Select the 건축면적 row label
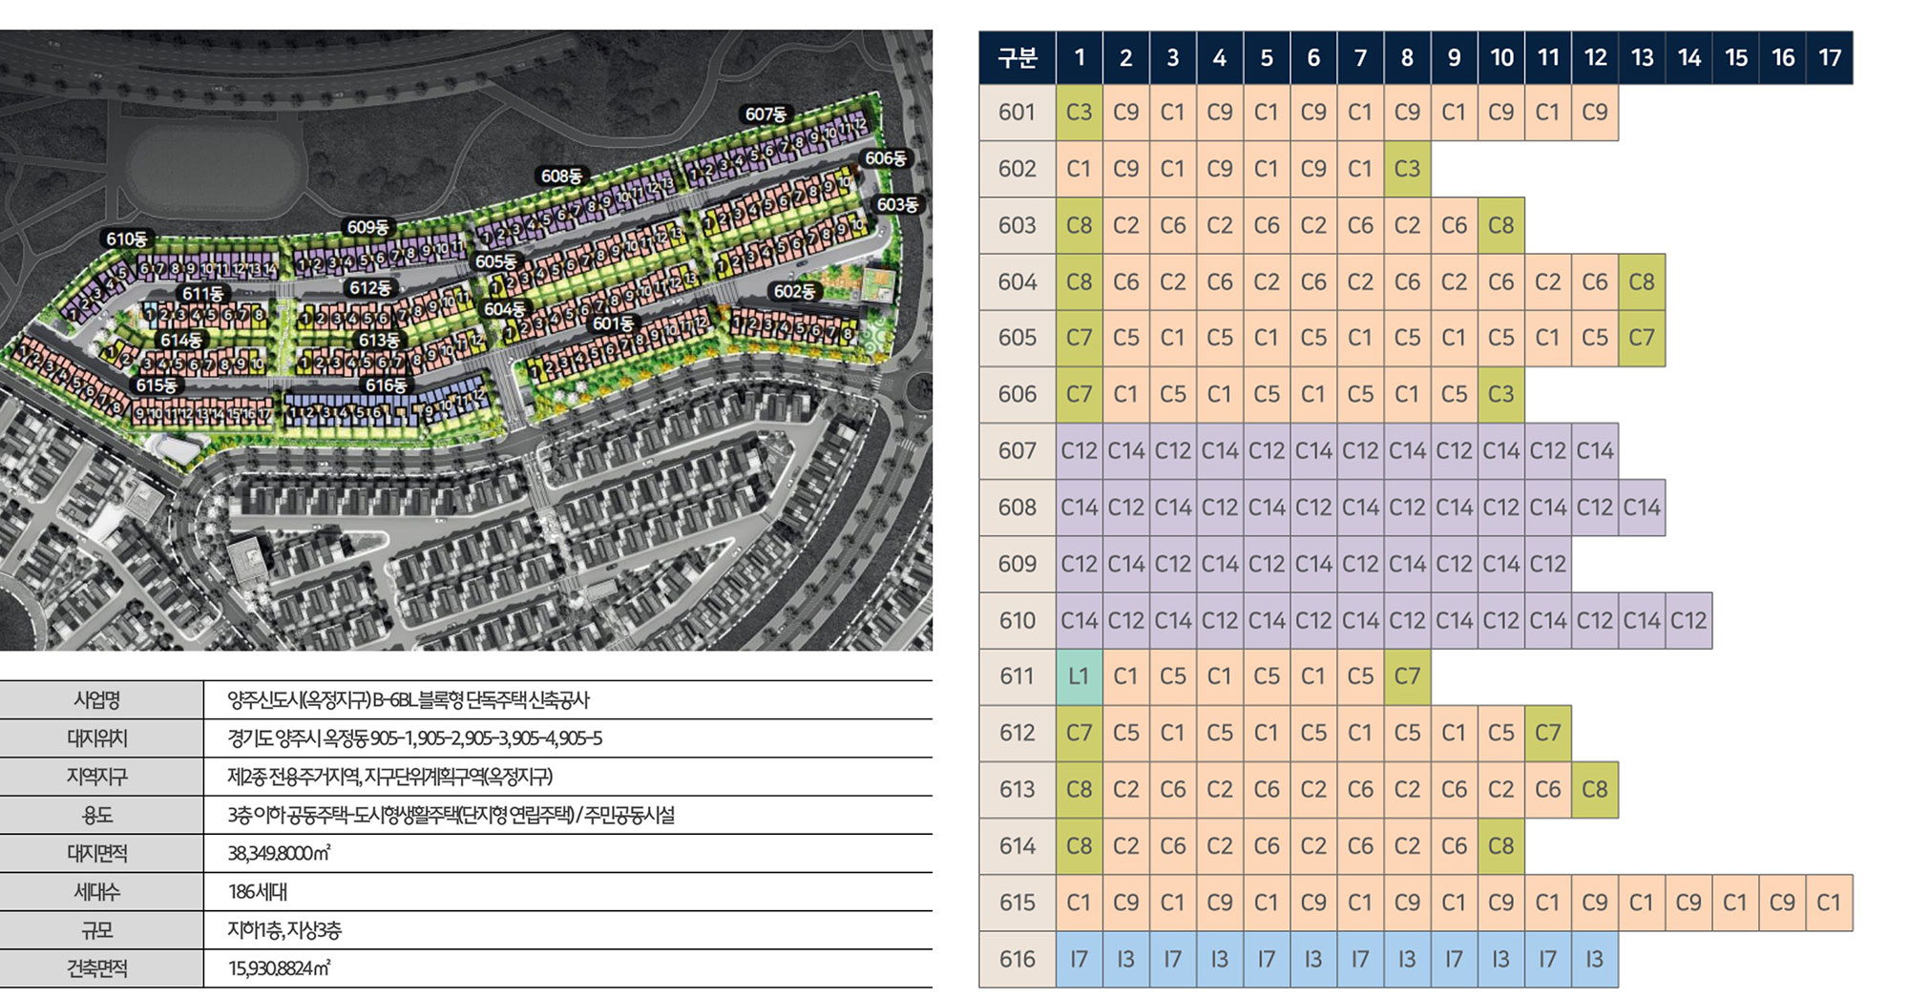Viewport: 1909px width, 997px height. coord(97,968)
